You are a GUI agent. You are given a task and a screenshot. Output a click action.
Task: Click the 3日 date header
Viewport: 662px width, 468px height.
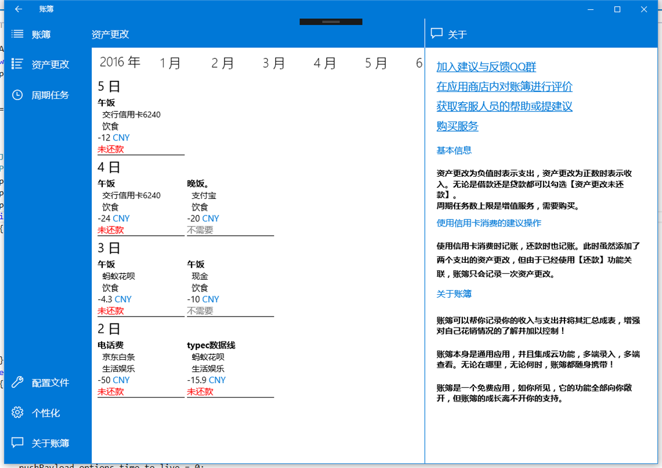(x=109, y=248)
